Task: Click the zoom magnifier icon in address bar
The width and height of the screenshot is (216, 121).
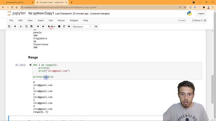Action: [180, 7]
